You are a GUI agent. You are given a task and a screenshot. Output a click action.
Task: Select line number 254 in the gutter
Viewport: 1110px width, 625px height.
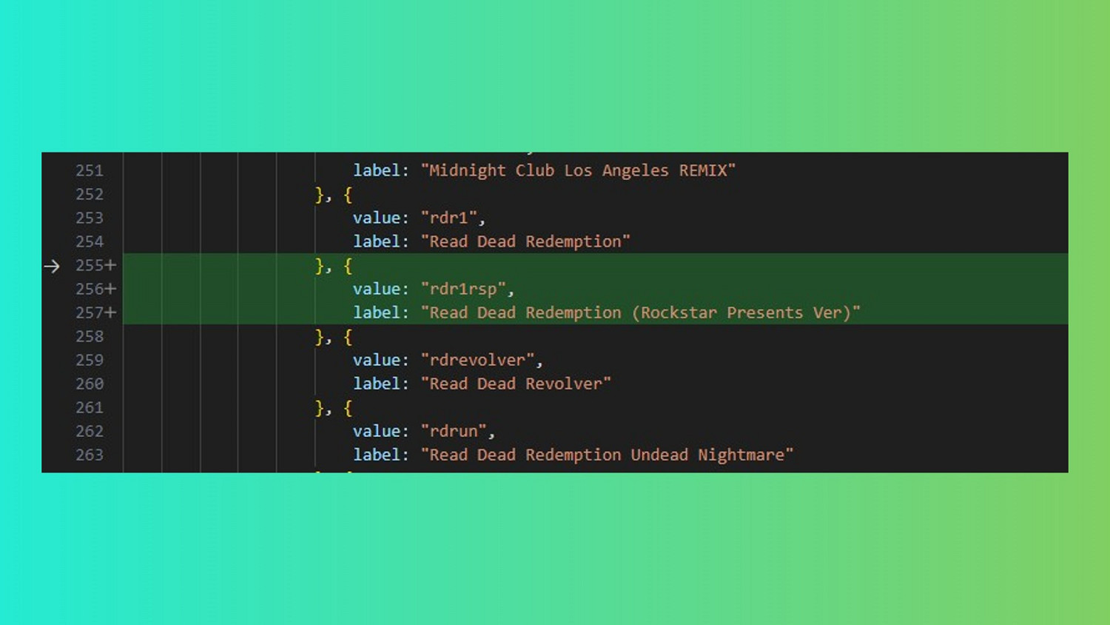click(x=90, y=241)
